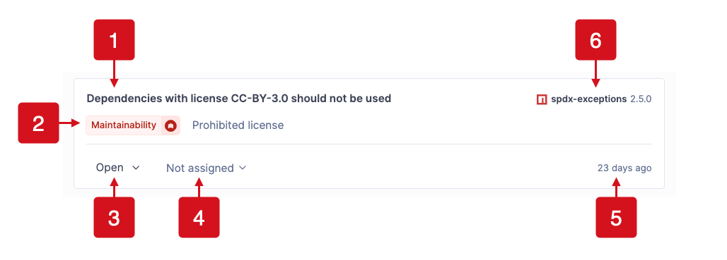Click the spdx-exceptions dependency name
This screenshot has width=727, height=260.
pyautogui.click(x=589, y=99)
